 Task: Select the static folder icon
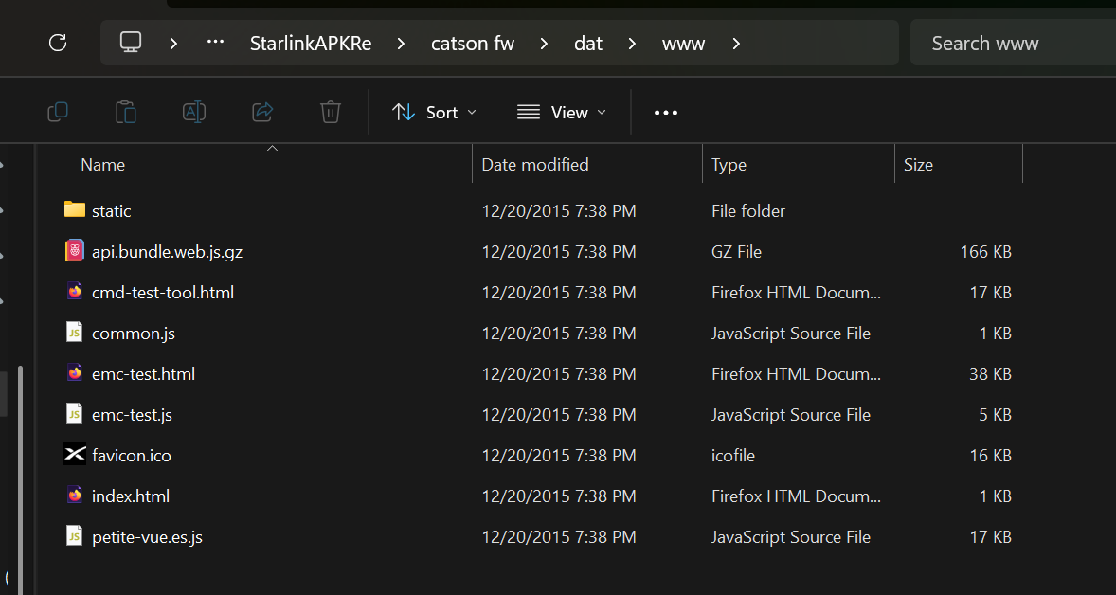coord(75,210)
